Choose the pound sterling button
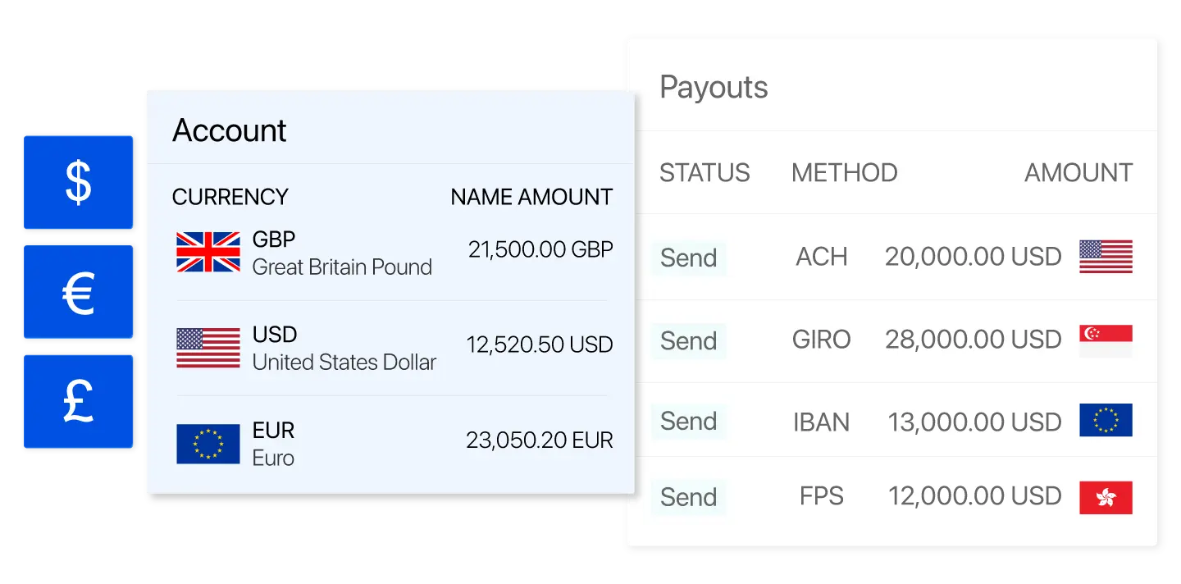Image resolution: width=1181 pixels, height=584 pixels. pyautogui.click(x=78, y=401)
